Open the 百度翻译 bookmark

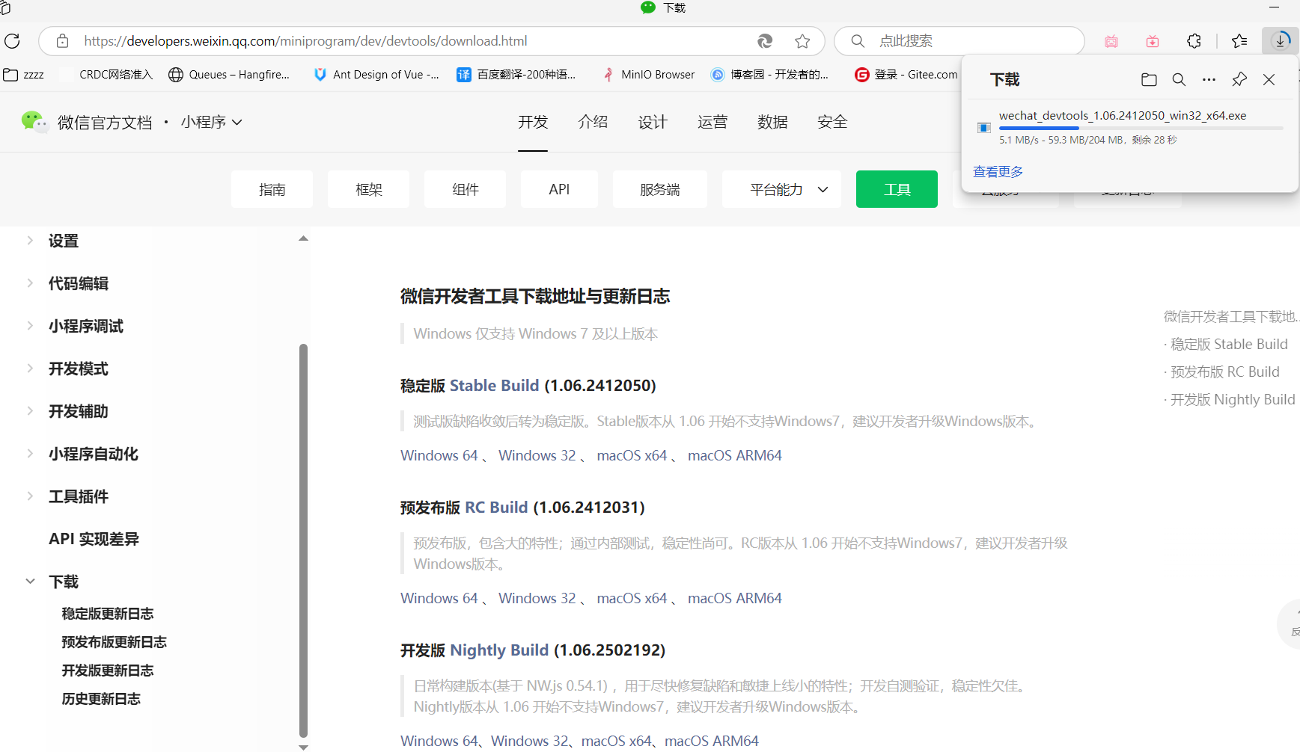coord(516,75)
